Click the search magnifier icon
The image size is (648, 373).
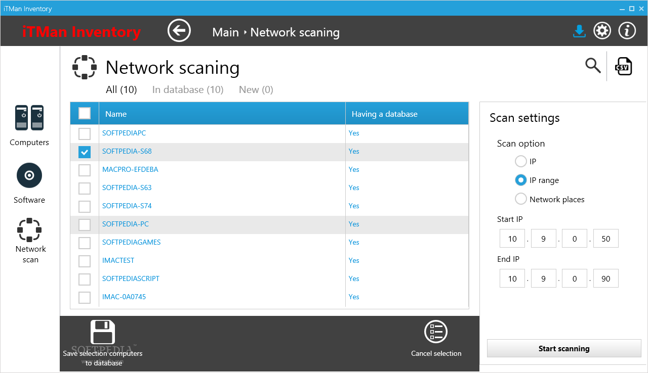[x=593, y=66]
